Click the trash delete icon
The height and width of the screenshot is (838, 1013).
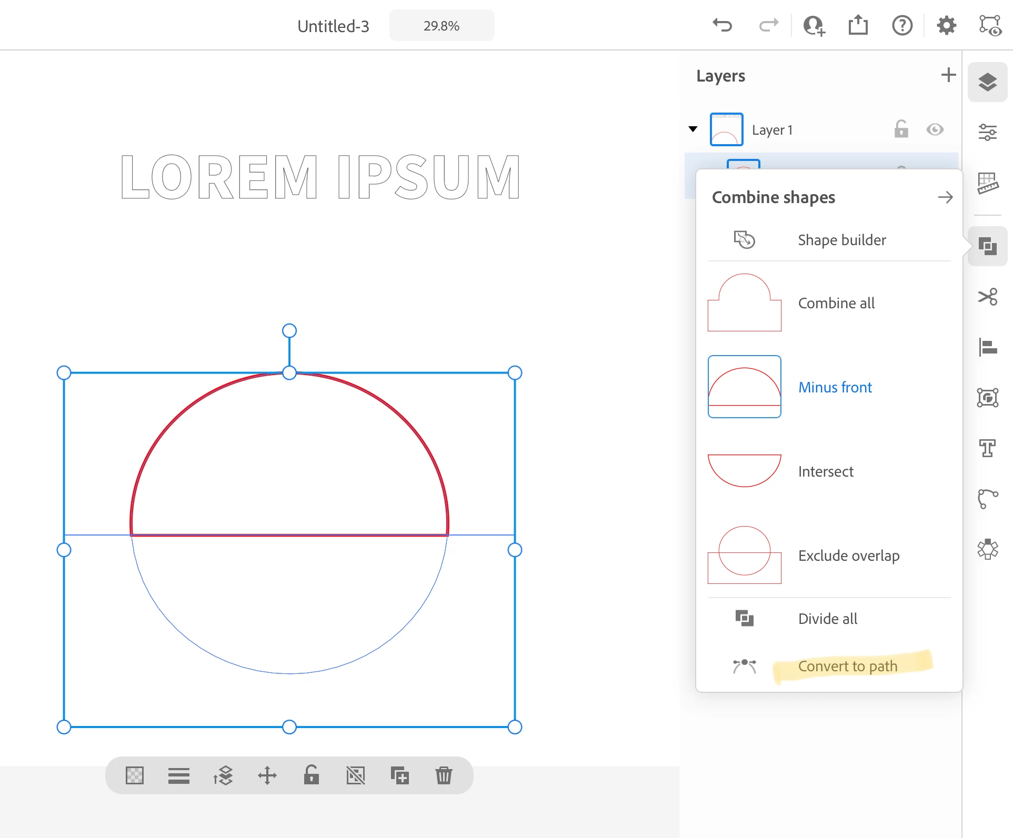point(444,775)
